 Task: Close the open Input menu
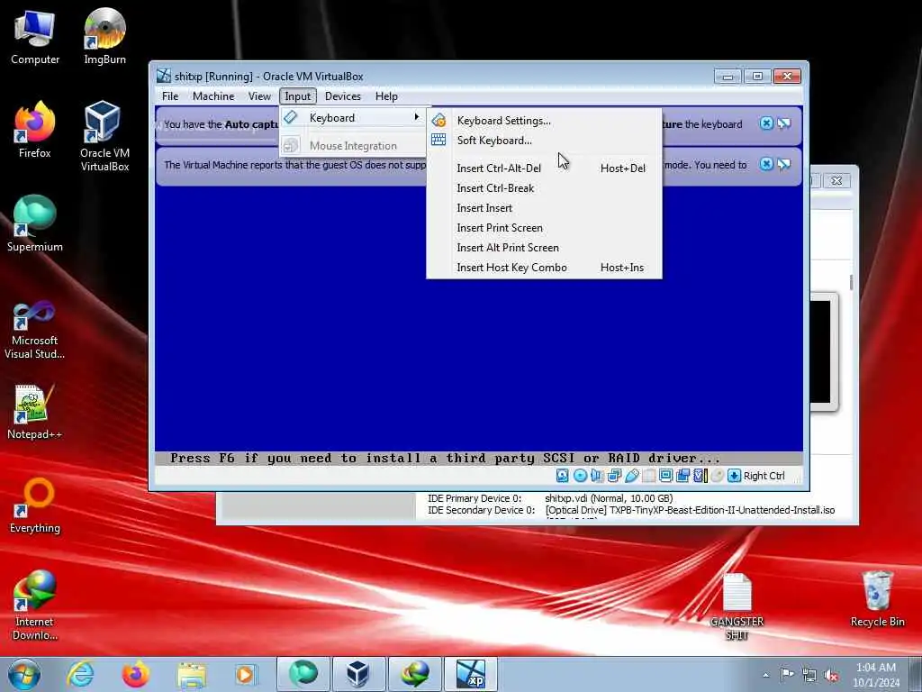(x=297, y=96)
